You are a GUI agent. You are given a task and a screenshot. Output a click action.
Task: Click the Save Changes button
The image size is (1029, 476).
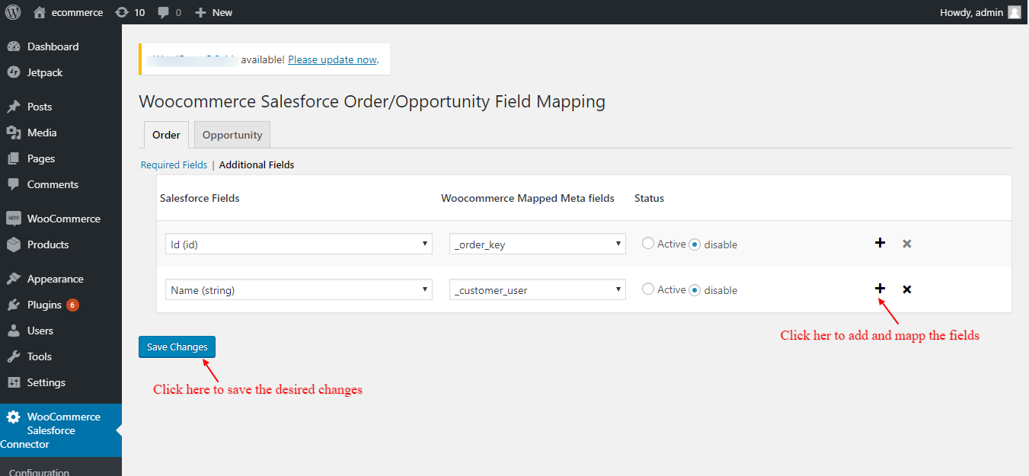(x=177, y=347)
